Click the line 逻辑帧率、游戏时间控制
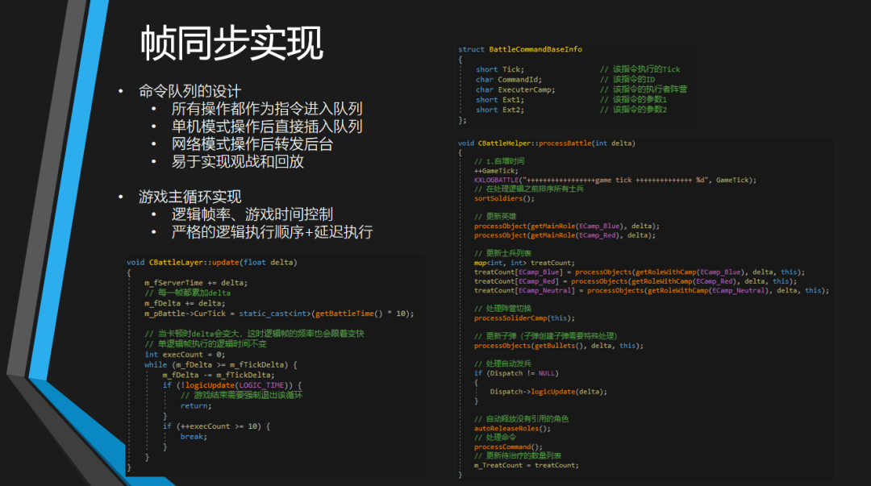Screen dimensions: 871x486 (252, 214)
